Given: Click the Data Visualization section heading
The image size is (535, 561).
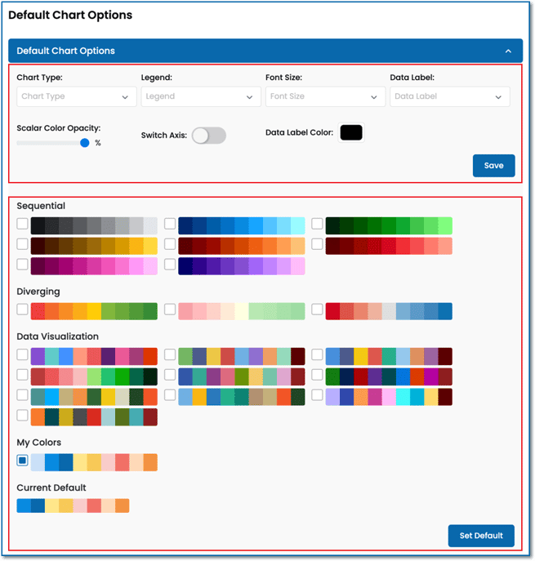Looking at the screenshot, I should [58, 336].
